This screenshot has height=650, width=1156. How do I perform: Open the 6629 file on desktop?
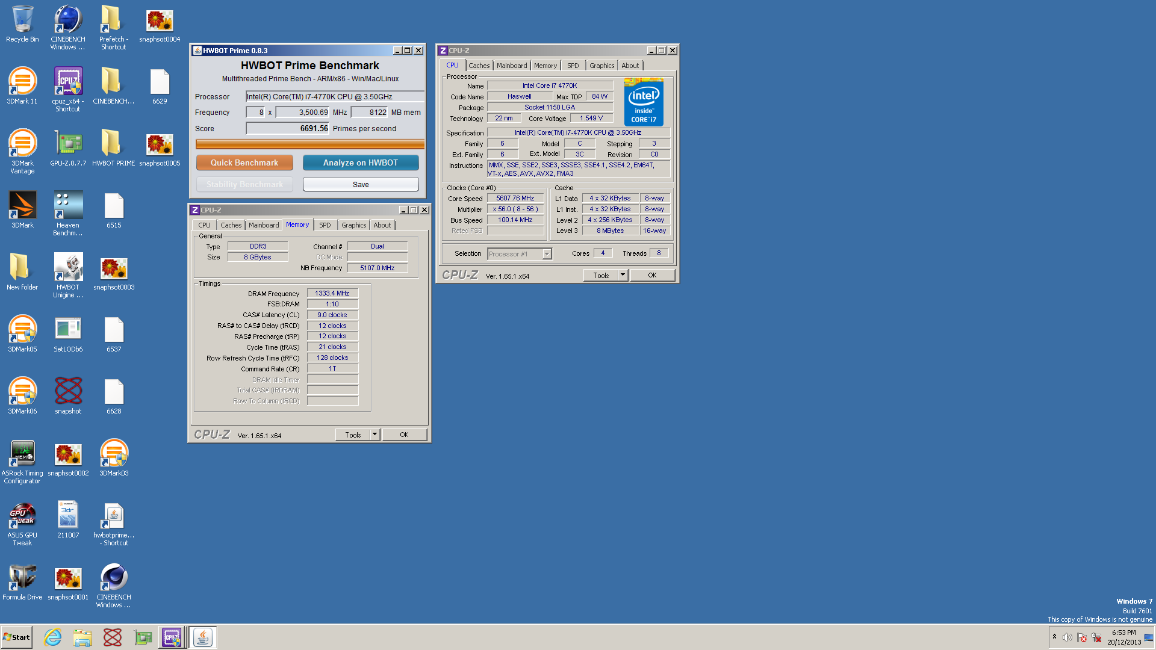[x=160, y=86]
